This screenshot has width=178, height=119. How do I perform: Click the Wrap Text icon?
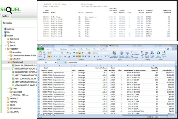(89, 53)
